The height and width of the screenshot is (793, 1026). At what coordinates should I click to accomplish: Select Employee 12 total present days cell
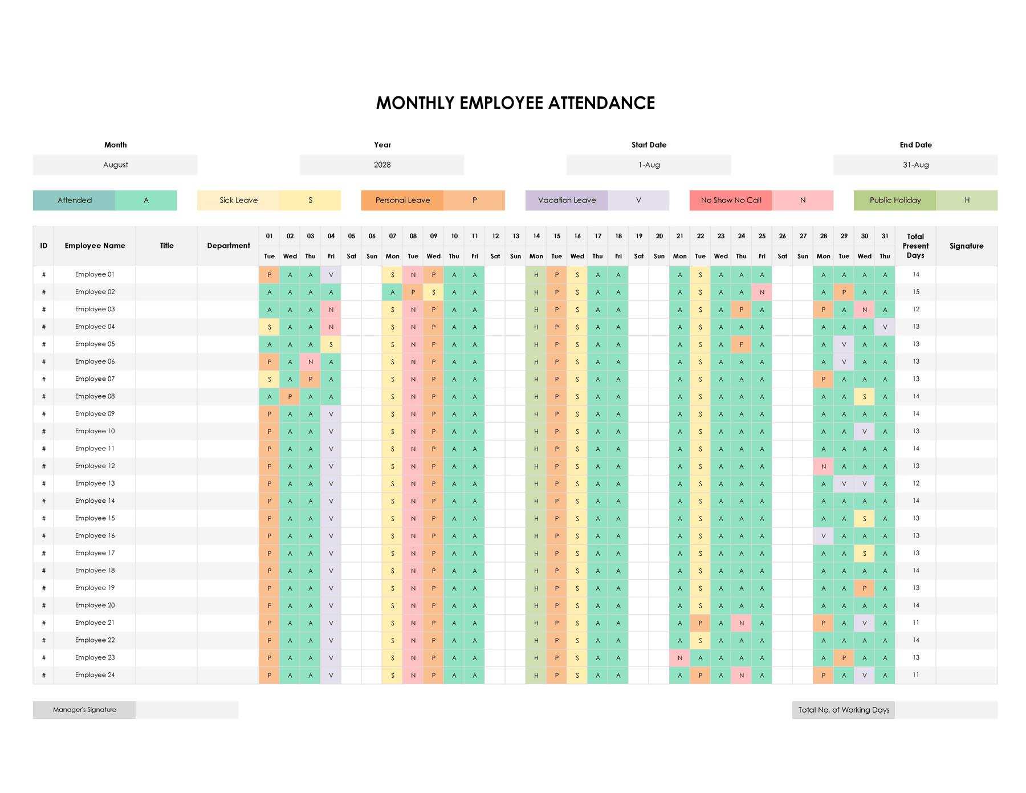pos(915,466)
